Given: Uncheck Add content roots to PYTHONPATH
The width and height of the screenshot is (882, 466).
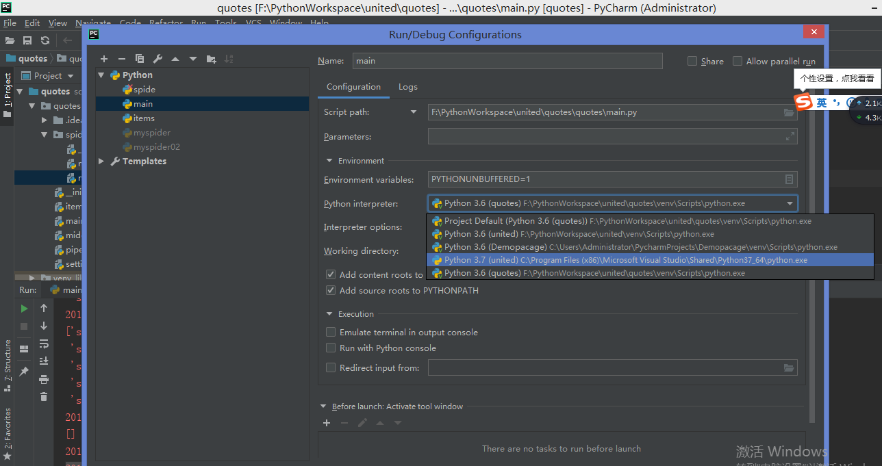Looking at the screenshot, I should (x=331, y=274).
